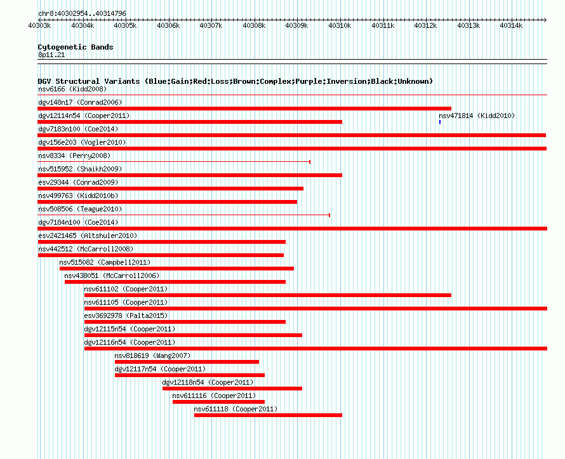Select the dgv148n17 (Conrad2006) variant label

click(80, 103)
